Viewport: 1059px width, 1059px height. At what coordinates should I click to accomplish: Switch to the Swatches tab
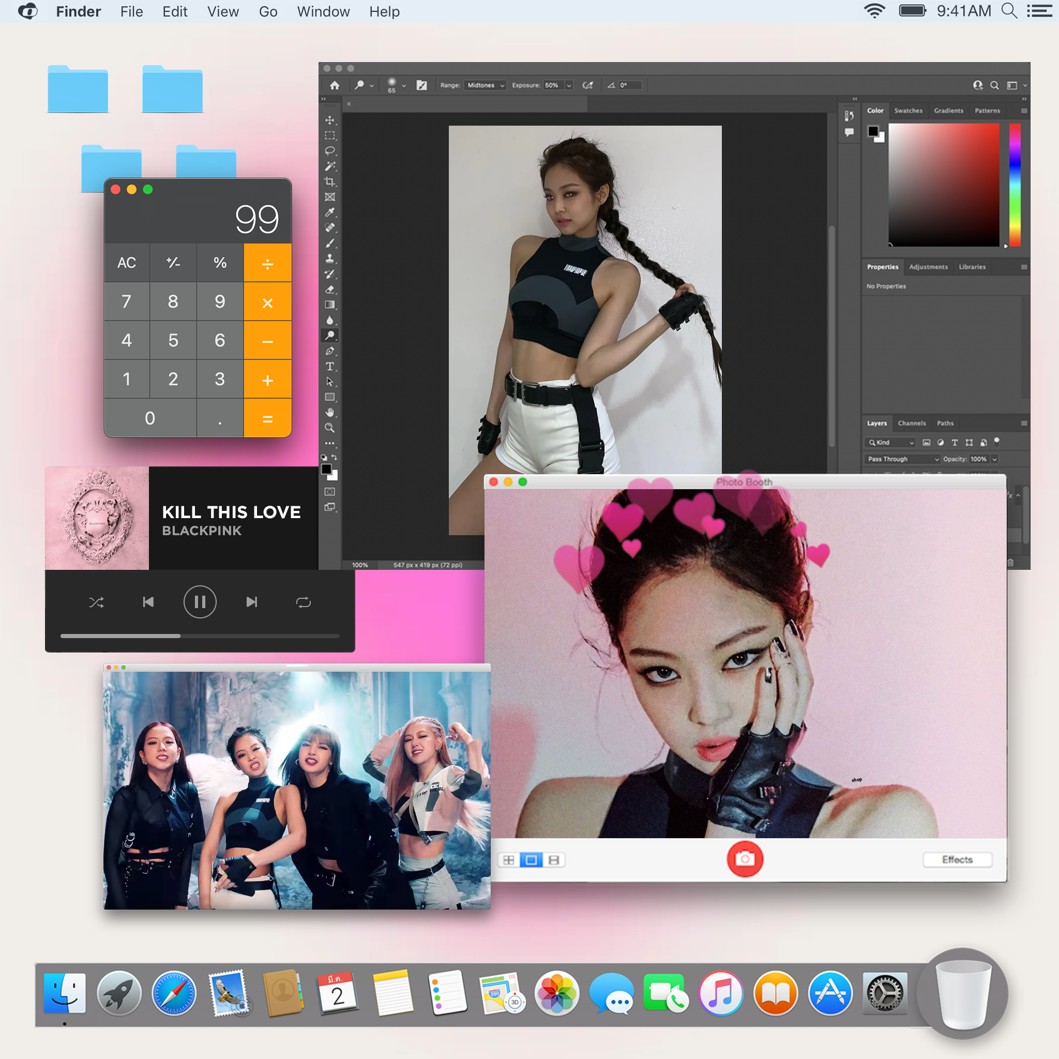(x=908, y=110)
